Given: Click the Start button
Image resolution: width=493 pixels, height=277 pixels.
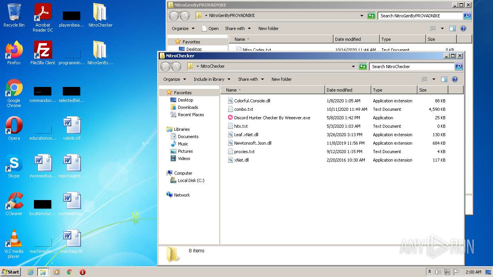Looking at the screenshot, I should 10,272.
